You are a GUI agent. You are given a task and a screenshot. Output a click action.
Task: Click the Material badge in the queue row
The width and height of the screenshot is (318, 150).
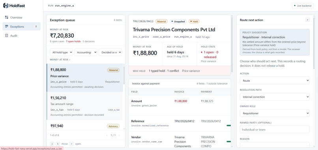[x=113, y=70]
